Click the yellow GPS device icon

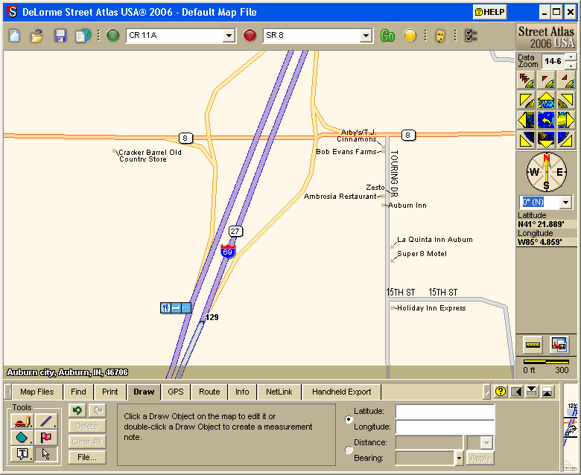pyautogui.click(x=439, y=36)
